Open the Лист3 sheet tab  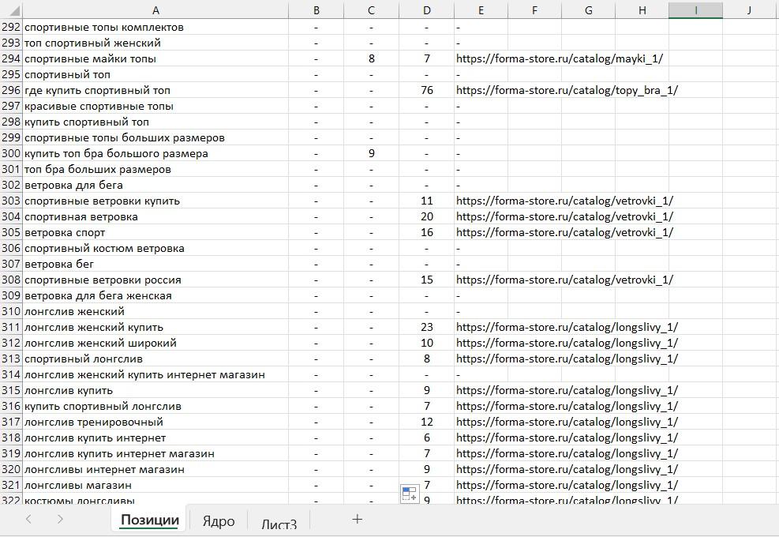coord(279,524)
